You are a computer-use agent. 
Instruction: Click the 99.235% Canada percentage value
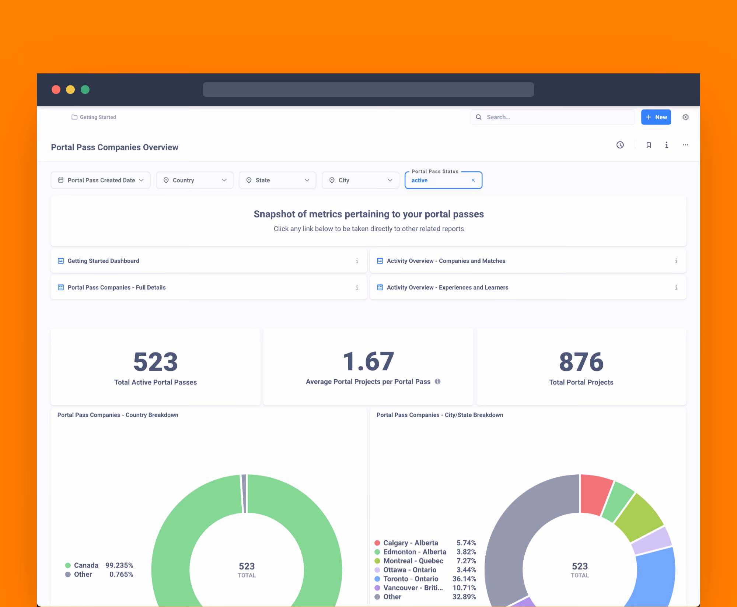119,565
